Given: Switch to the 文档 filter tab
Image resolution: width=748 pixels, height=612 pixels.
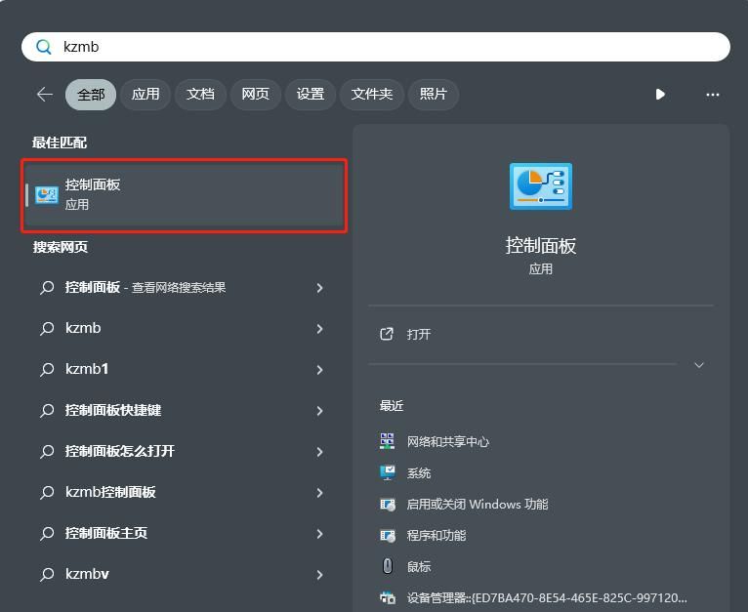Looking at the screenshot, I should [200, 95].
